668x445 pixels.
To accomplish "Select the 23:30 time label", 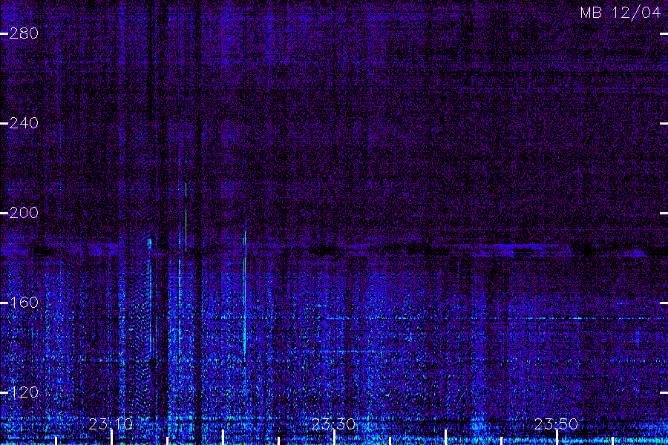I will point(333,424).
